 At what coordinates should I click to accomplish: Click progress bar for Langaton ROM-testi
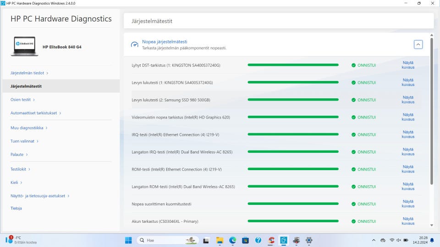pyautogui.click(x=293, y=187)
